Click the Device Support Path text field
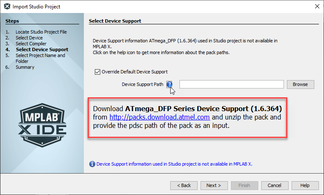The height and width of the screenshot is (195, 324). coord(231,84)
